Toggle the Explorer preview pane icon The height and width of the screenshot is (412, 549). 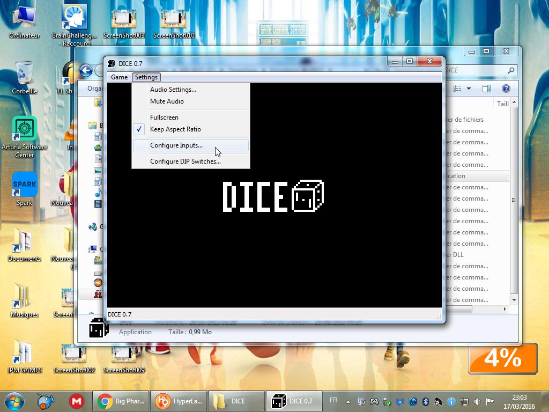point(486,89)
